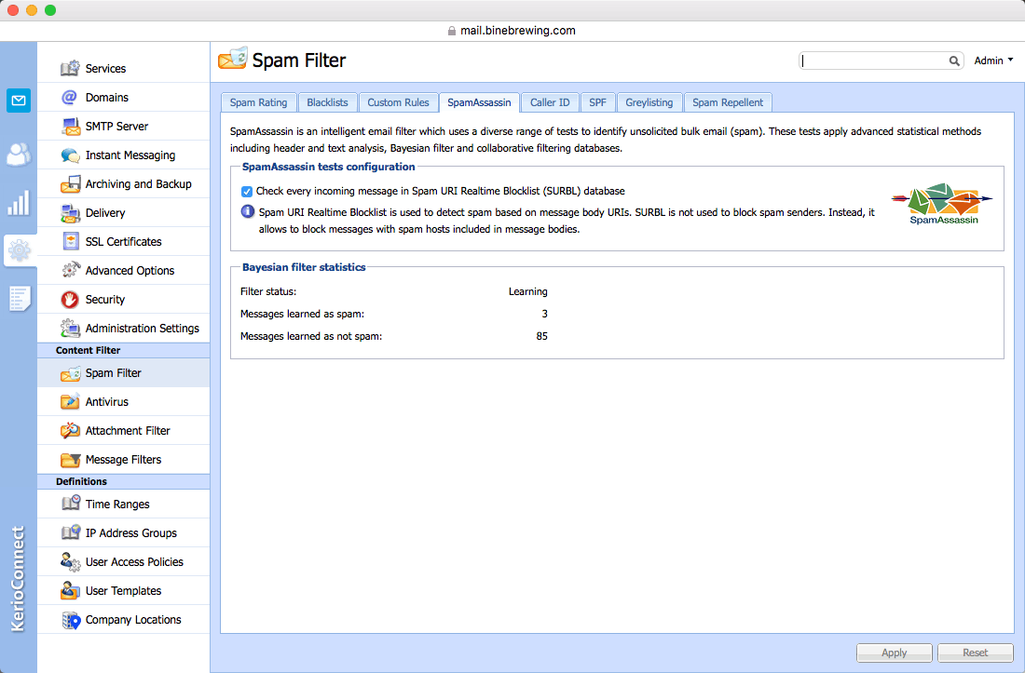Switch to the Greylisting tab

[649, 102]
